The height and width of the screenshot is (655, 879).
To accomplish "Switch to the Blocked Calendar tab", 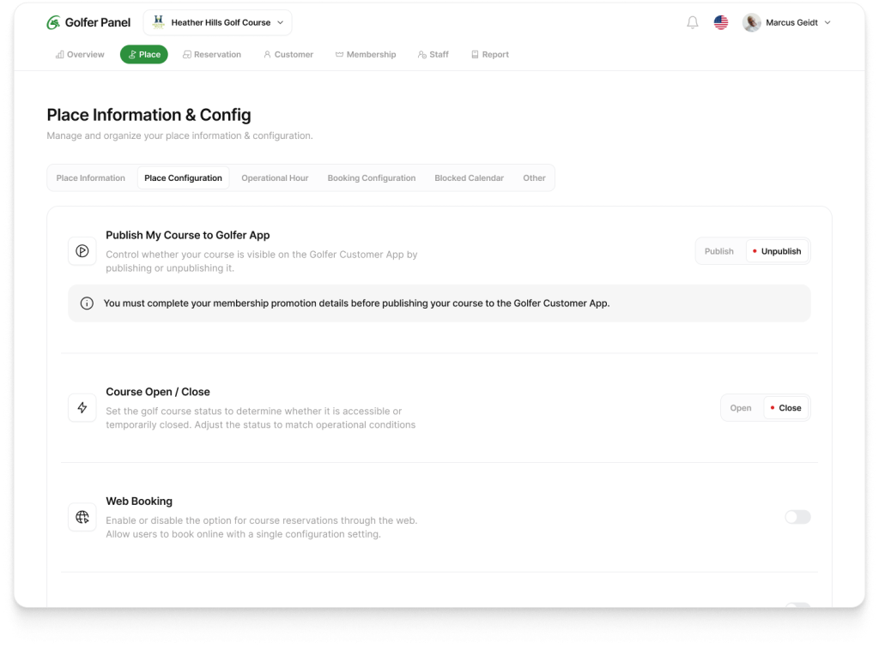I will click(x=470, y=178).
